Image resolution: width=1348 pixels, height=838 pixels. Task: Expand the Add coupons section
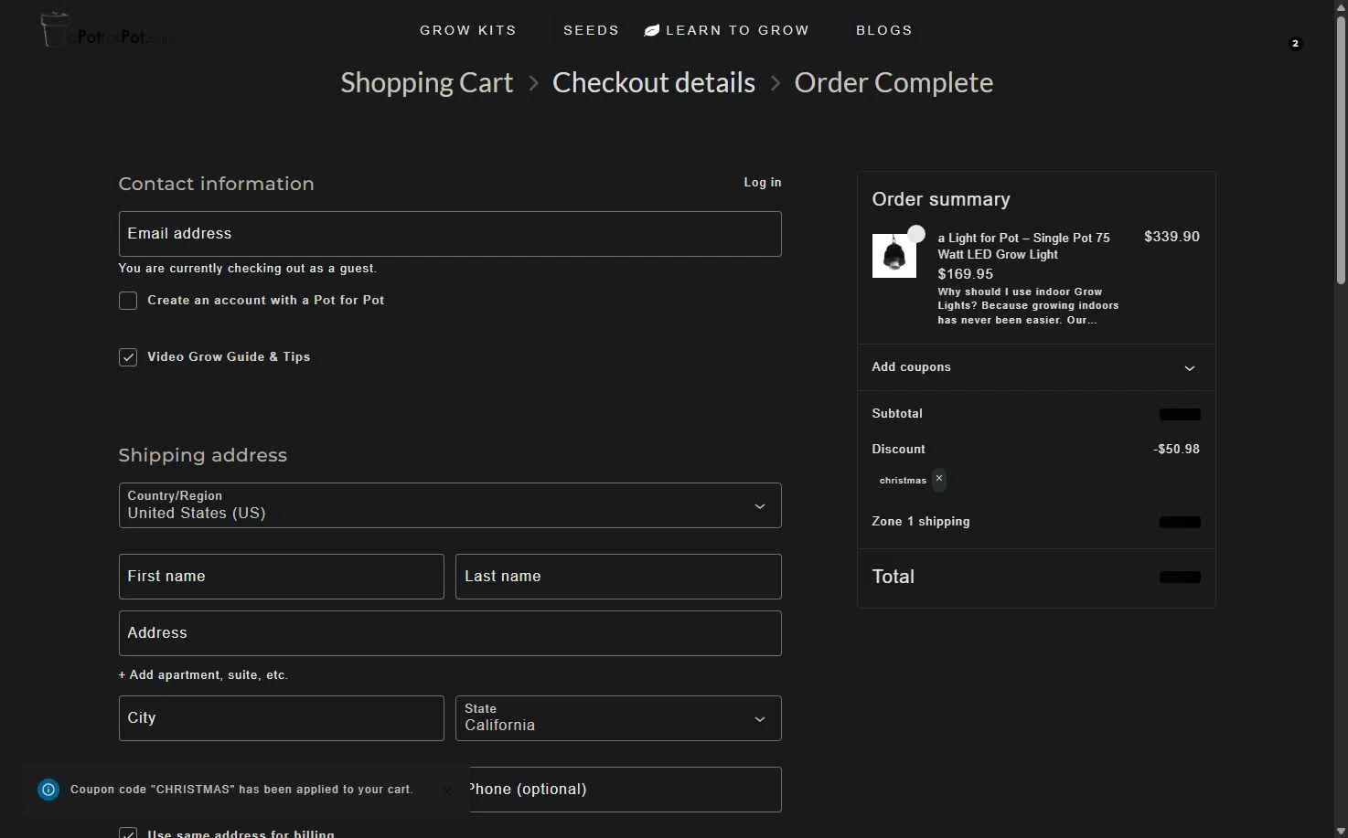tap(1036, 367)
